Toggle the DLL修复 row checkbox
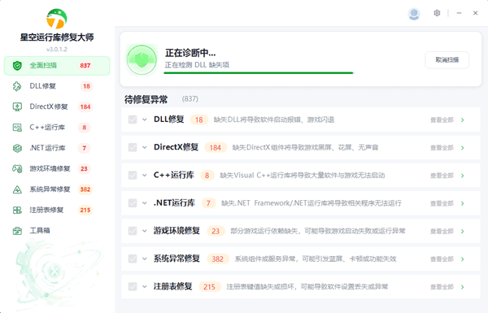Image resolution: width=488 pixels, height=313 pixels. click(x=133, y=120)
